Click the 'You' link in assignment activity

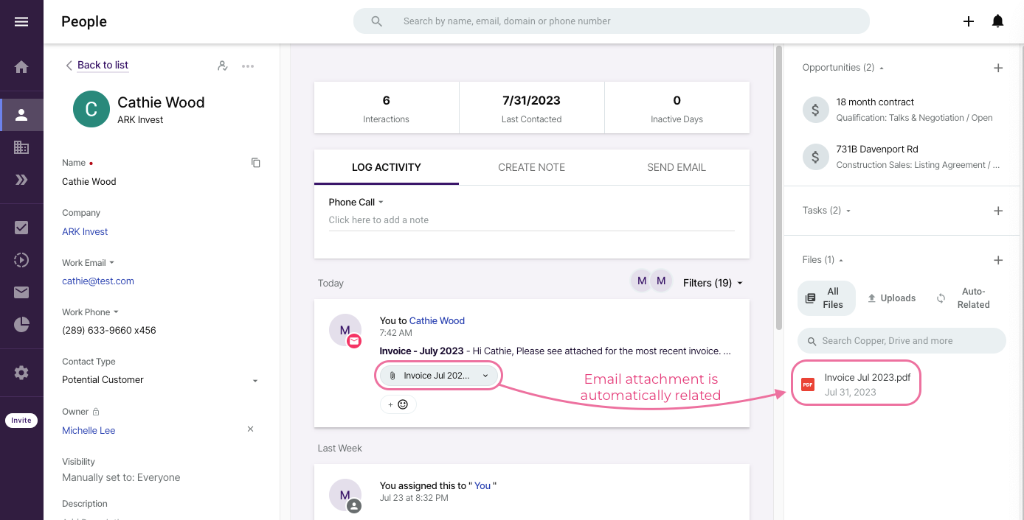click(x=482, y=485)
